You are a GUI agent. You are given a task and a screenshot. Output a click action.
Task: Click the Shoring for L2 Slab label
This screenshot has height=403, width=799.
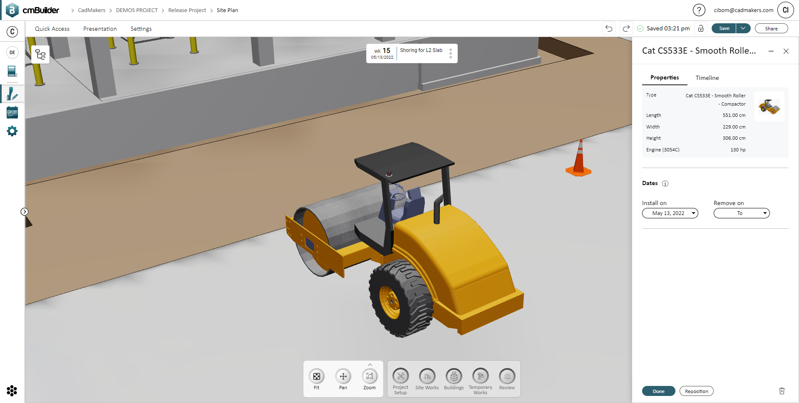point(421,50)
